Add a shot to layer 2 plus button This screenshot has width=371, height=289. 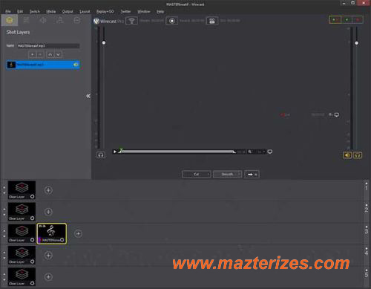tap(48, 212)
